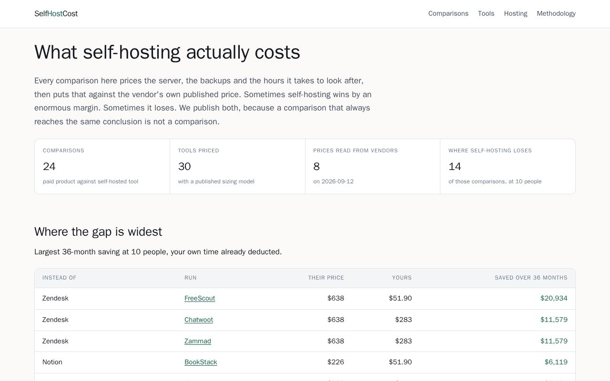
Task: Select the $6,119 savings cell
Action: tap(556, 362)
